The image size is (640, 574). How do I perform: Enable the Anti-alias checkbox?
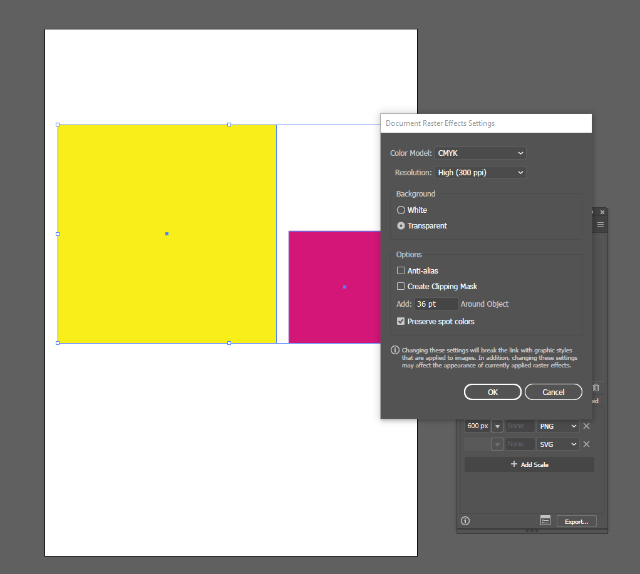[400, 270]
